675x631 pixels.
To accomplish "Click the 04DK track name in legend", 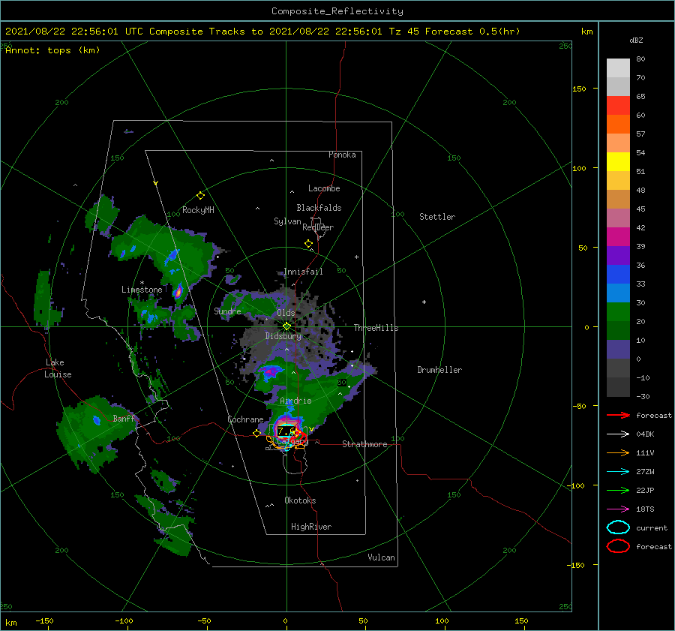I will click(645, 434).
